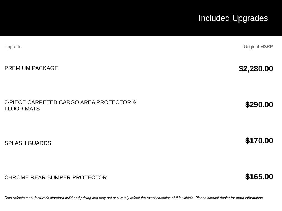Click the Included Upgrades heading
The width and height of the screenshot is (282, 211).
233,18
